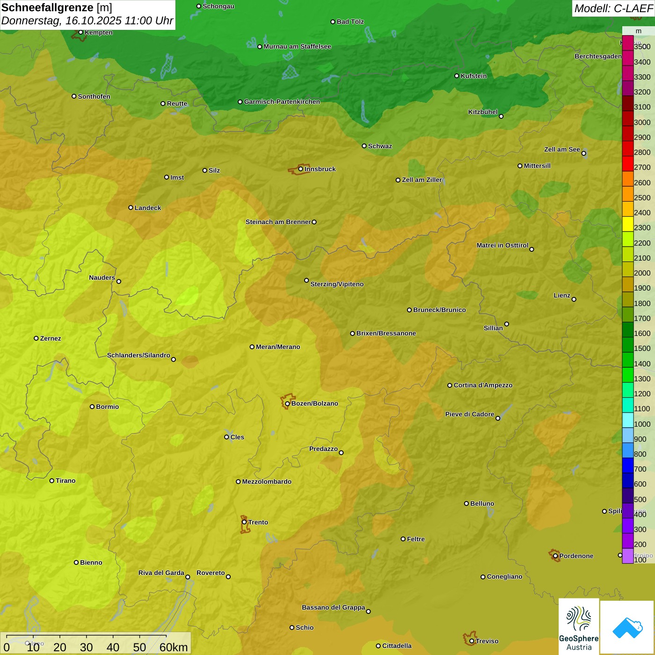Select the violet 300 m legend swatch
655x655 pixels.
(x=627, y=526)
